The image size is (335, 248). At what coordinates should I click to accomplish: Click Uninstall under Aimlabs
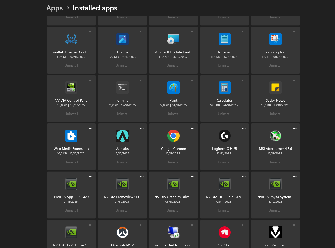tap(123, 162)
